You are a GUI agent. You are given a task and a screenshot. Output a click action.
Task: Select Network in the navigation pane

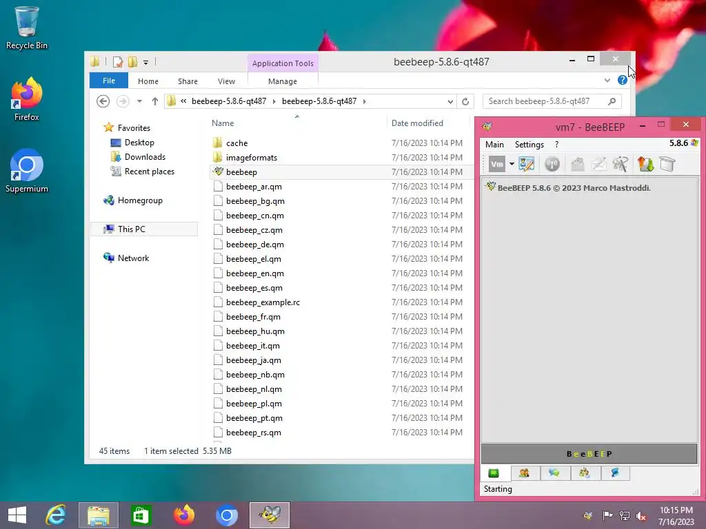click(x=133, y=258)
